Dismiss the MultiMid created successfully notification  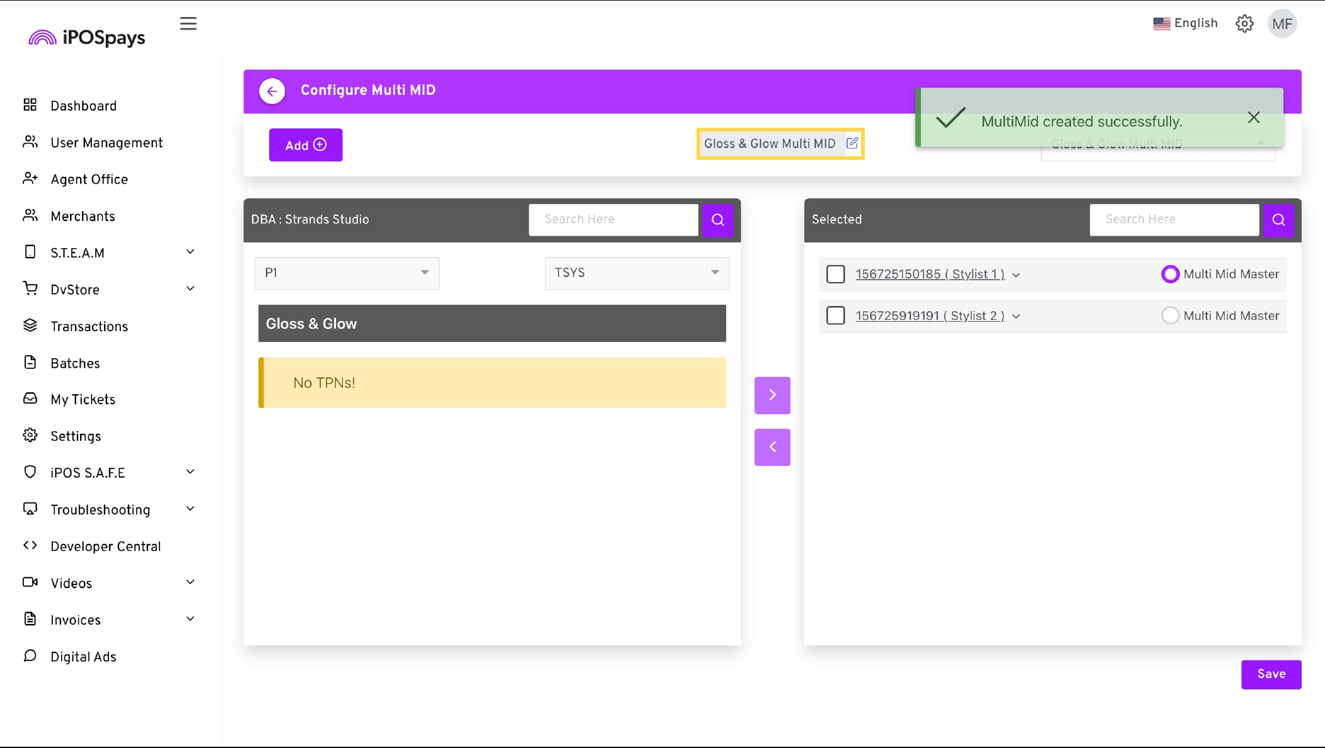tap(1253, 118)
